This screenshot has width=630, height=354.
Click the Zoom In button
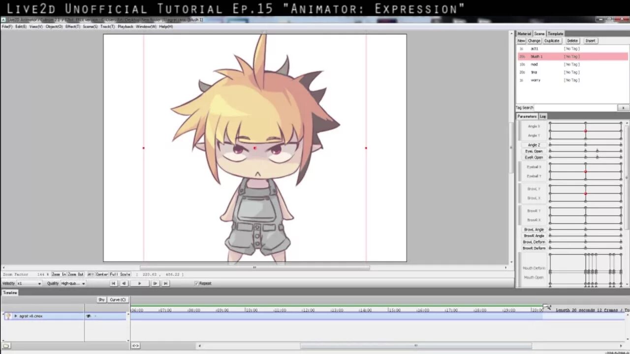click(x=59, y=274)
